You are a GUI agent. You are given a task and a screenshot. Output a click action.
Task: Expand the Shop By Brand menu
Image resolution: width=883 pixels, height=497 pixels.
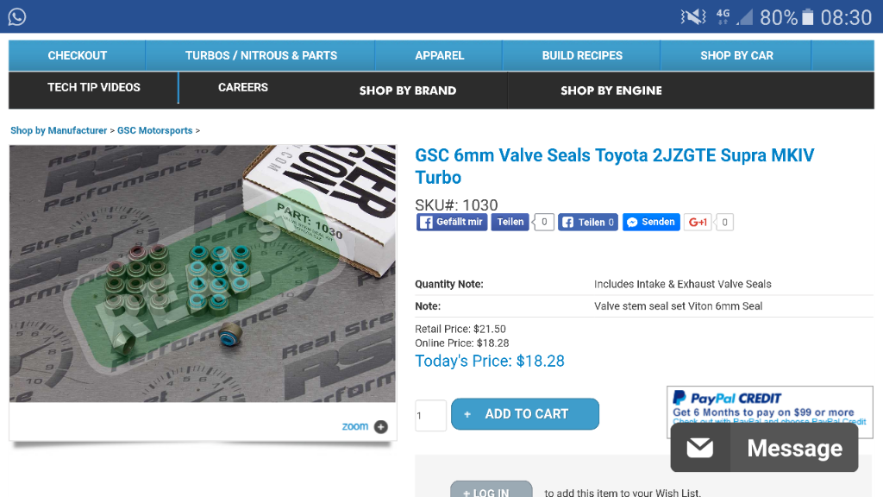coord(408,90)
